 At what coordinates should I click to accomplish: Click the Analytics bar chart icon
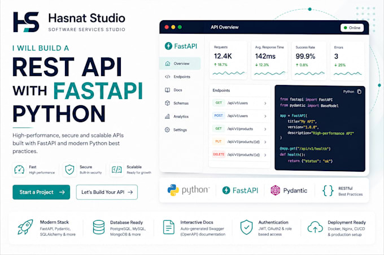167,117
